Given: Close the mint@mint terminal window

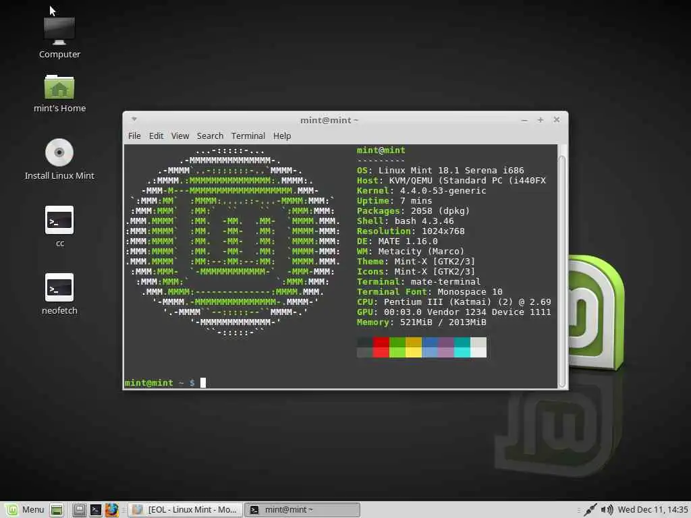Looking at the screenshot, I should tap(557, 120).
